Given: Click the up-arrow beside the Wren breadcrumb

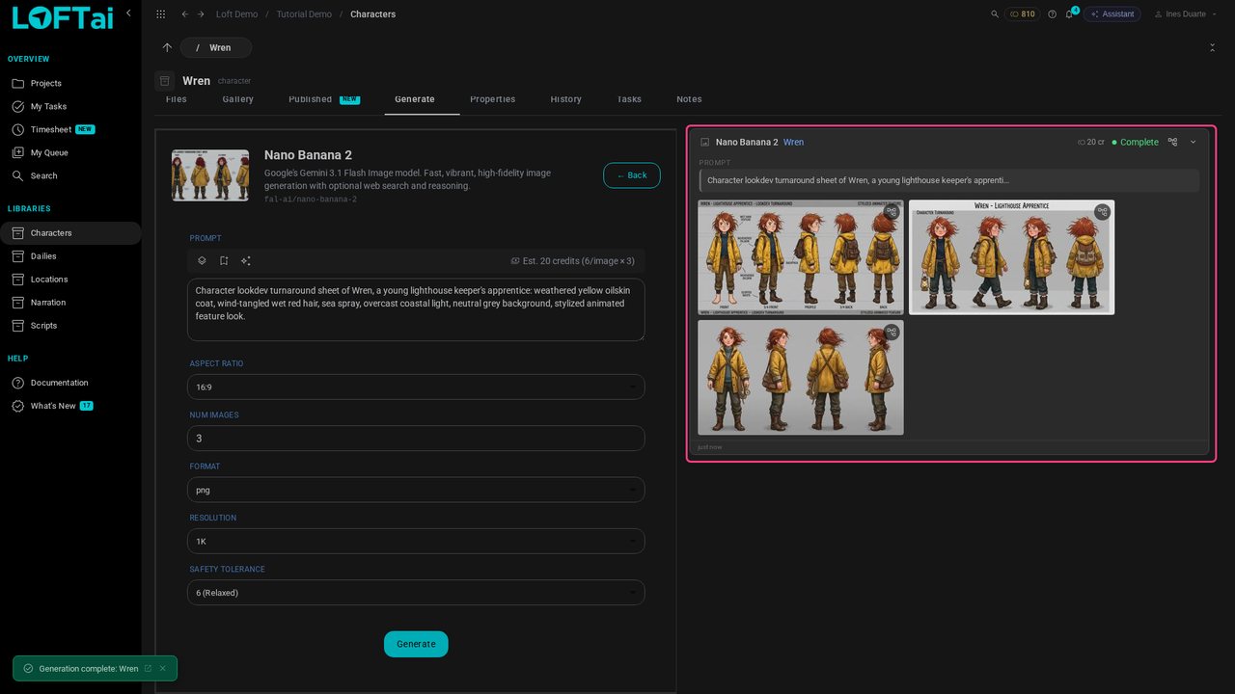Looking at the screenshot, I should (x=167, y=47).
